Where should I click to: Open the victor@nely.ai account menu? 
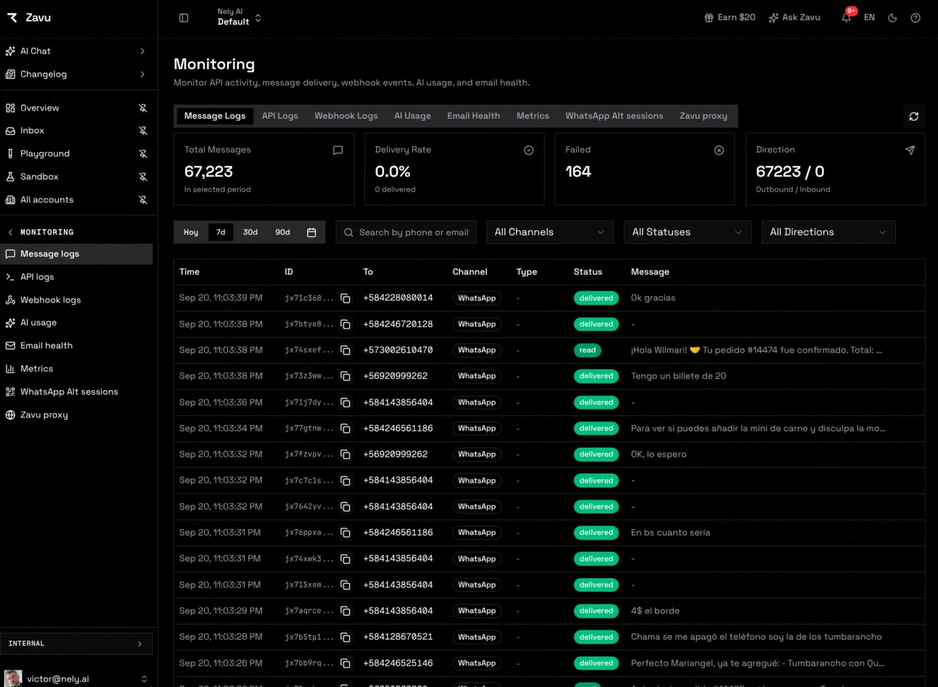(76, 679)
